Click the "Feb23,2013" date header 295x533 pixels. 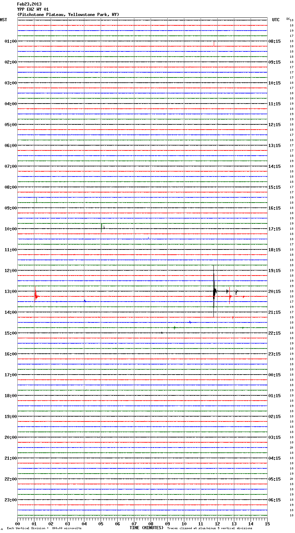(29, 4)
